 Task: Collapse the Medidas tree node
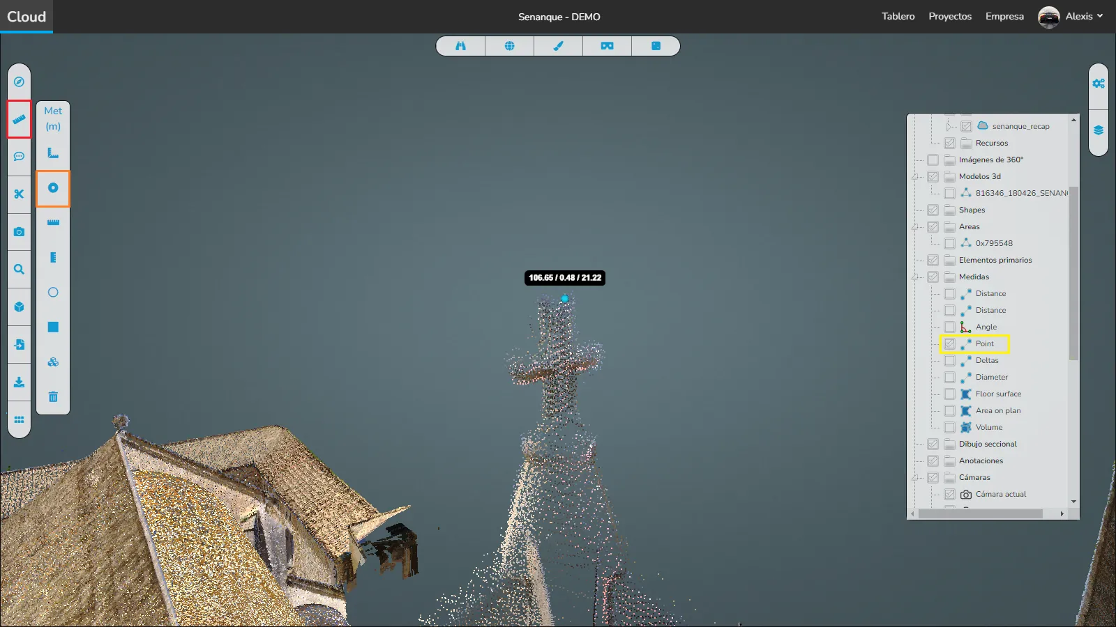click(917, 277)
